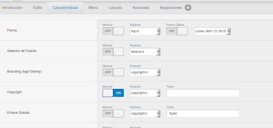Image resolution: width=273 pixels, height=128 pixels.
Task: Toggle the Fecha Mostrar switch
Action: click(x=113, y=31)
